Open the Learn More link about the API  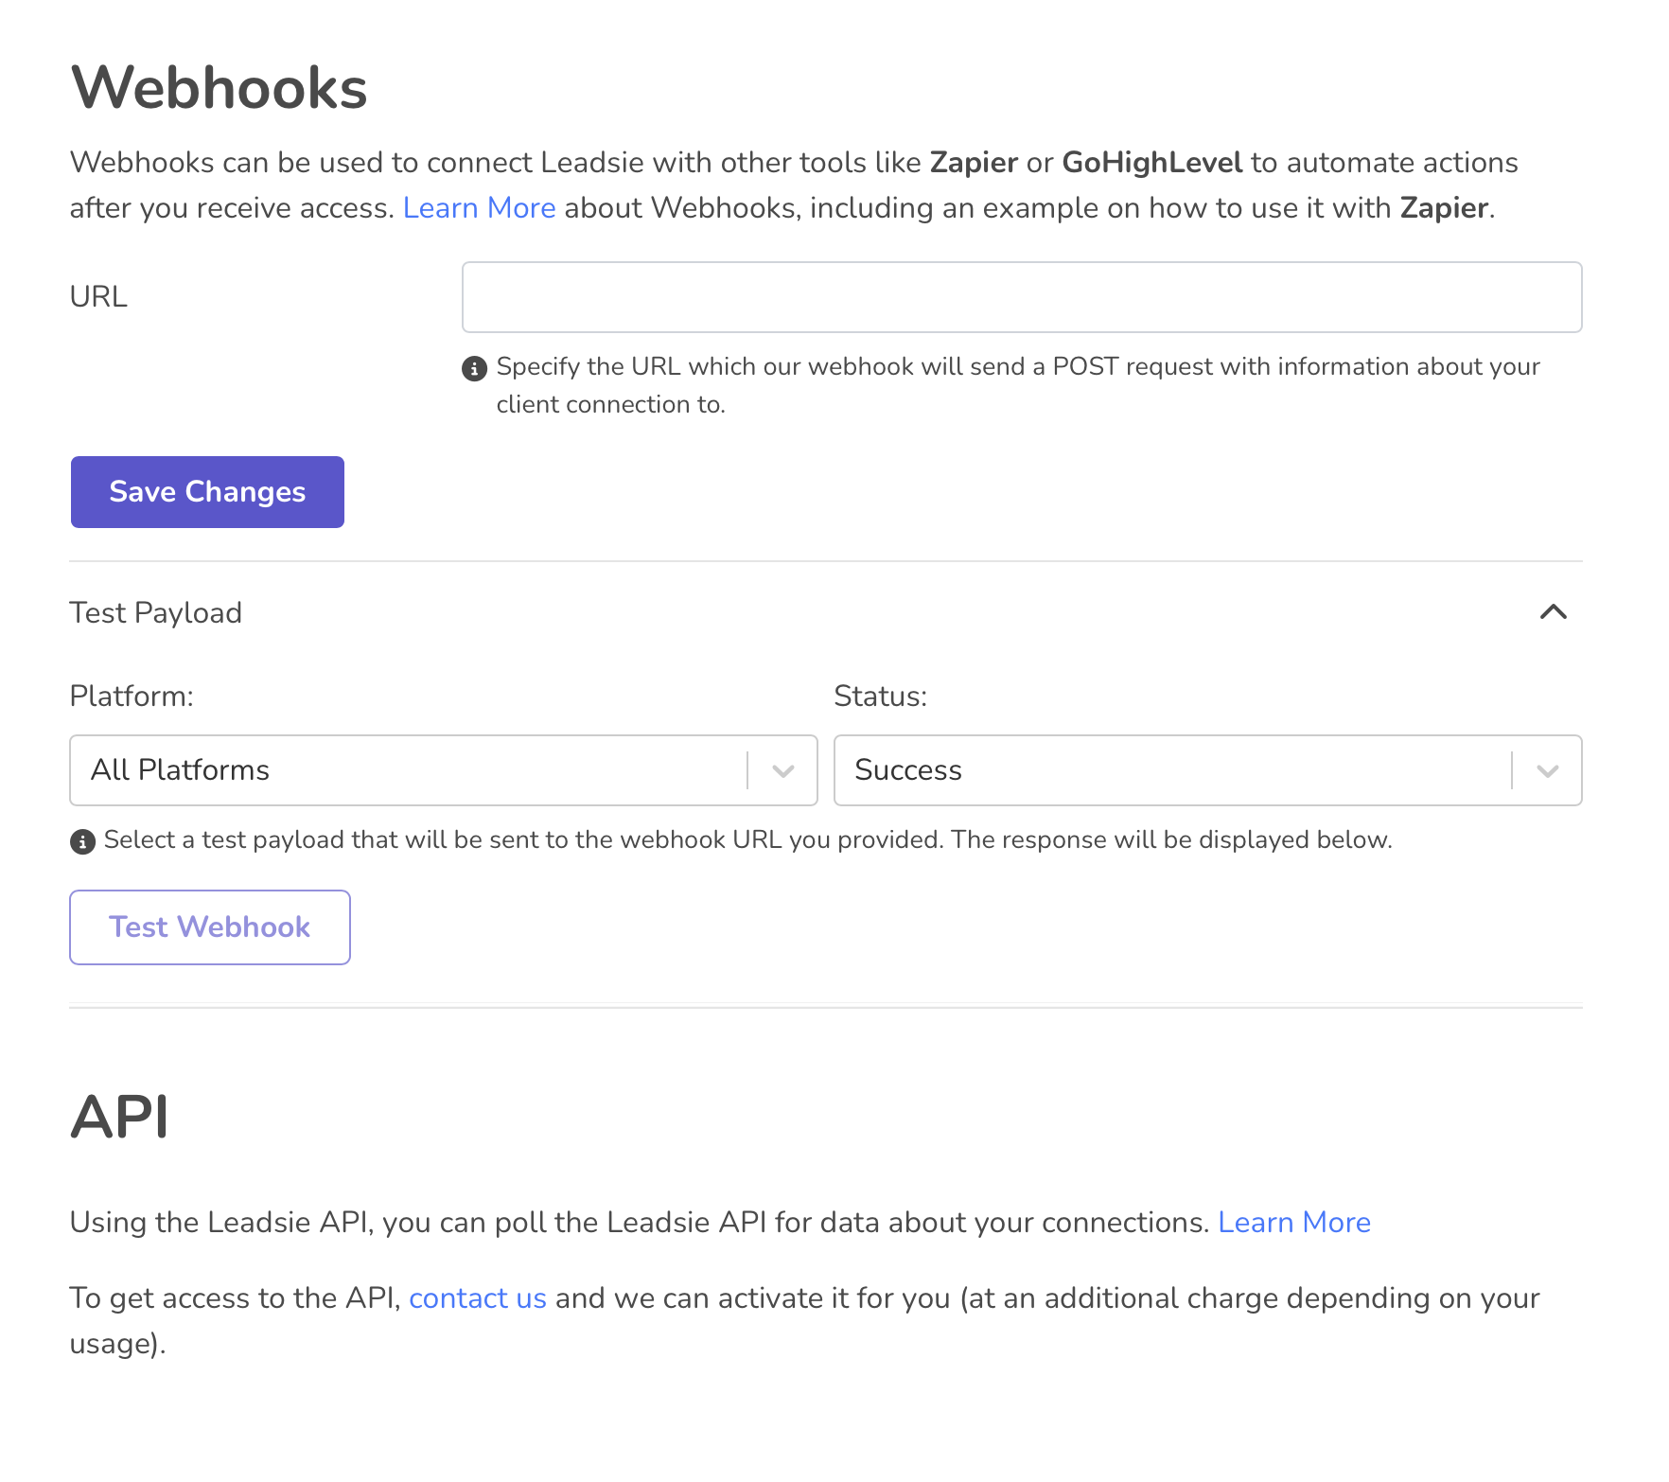tap(1294, 1223)
